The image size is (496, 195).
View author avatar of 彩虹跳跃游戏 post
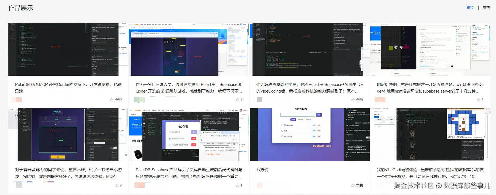click(139, 100)
